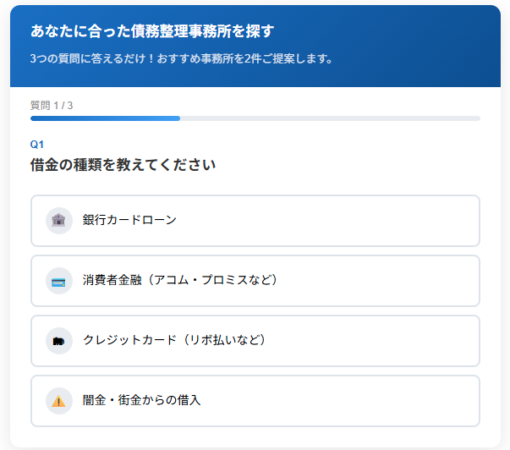Viewport: 510px width, 450px height.
Task: Click title あなたに合った債務整理事務所を探す
Action: [x=152, y=31]
